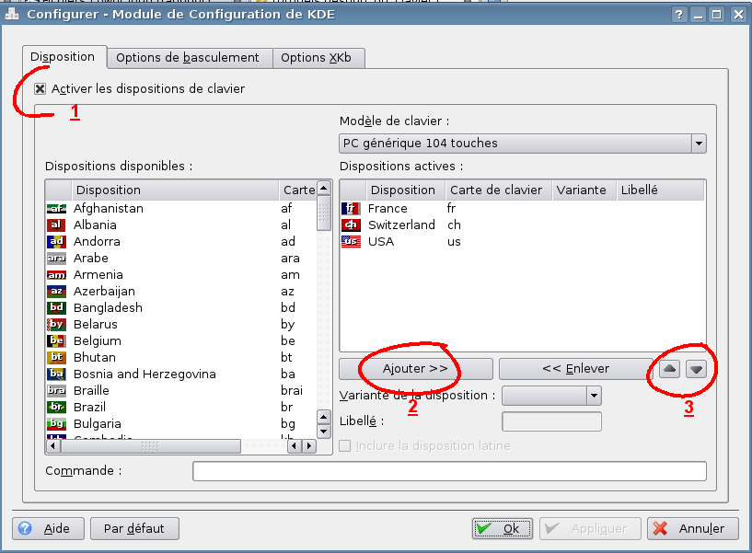The height and width of the screenshot is (553, 752).
Task: Click the move layout down arrow button
Action: [697, 368]
